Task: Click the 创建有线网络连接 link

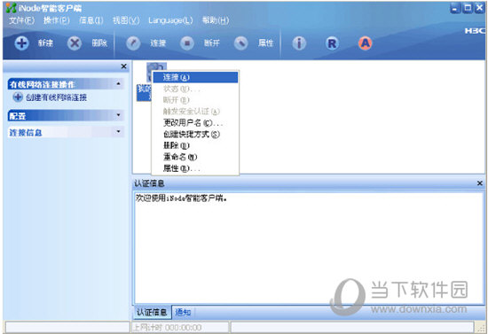Action: point(56,97)
